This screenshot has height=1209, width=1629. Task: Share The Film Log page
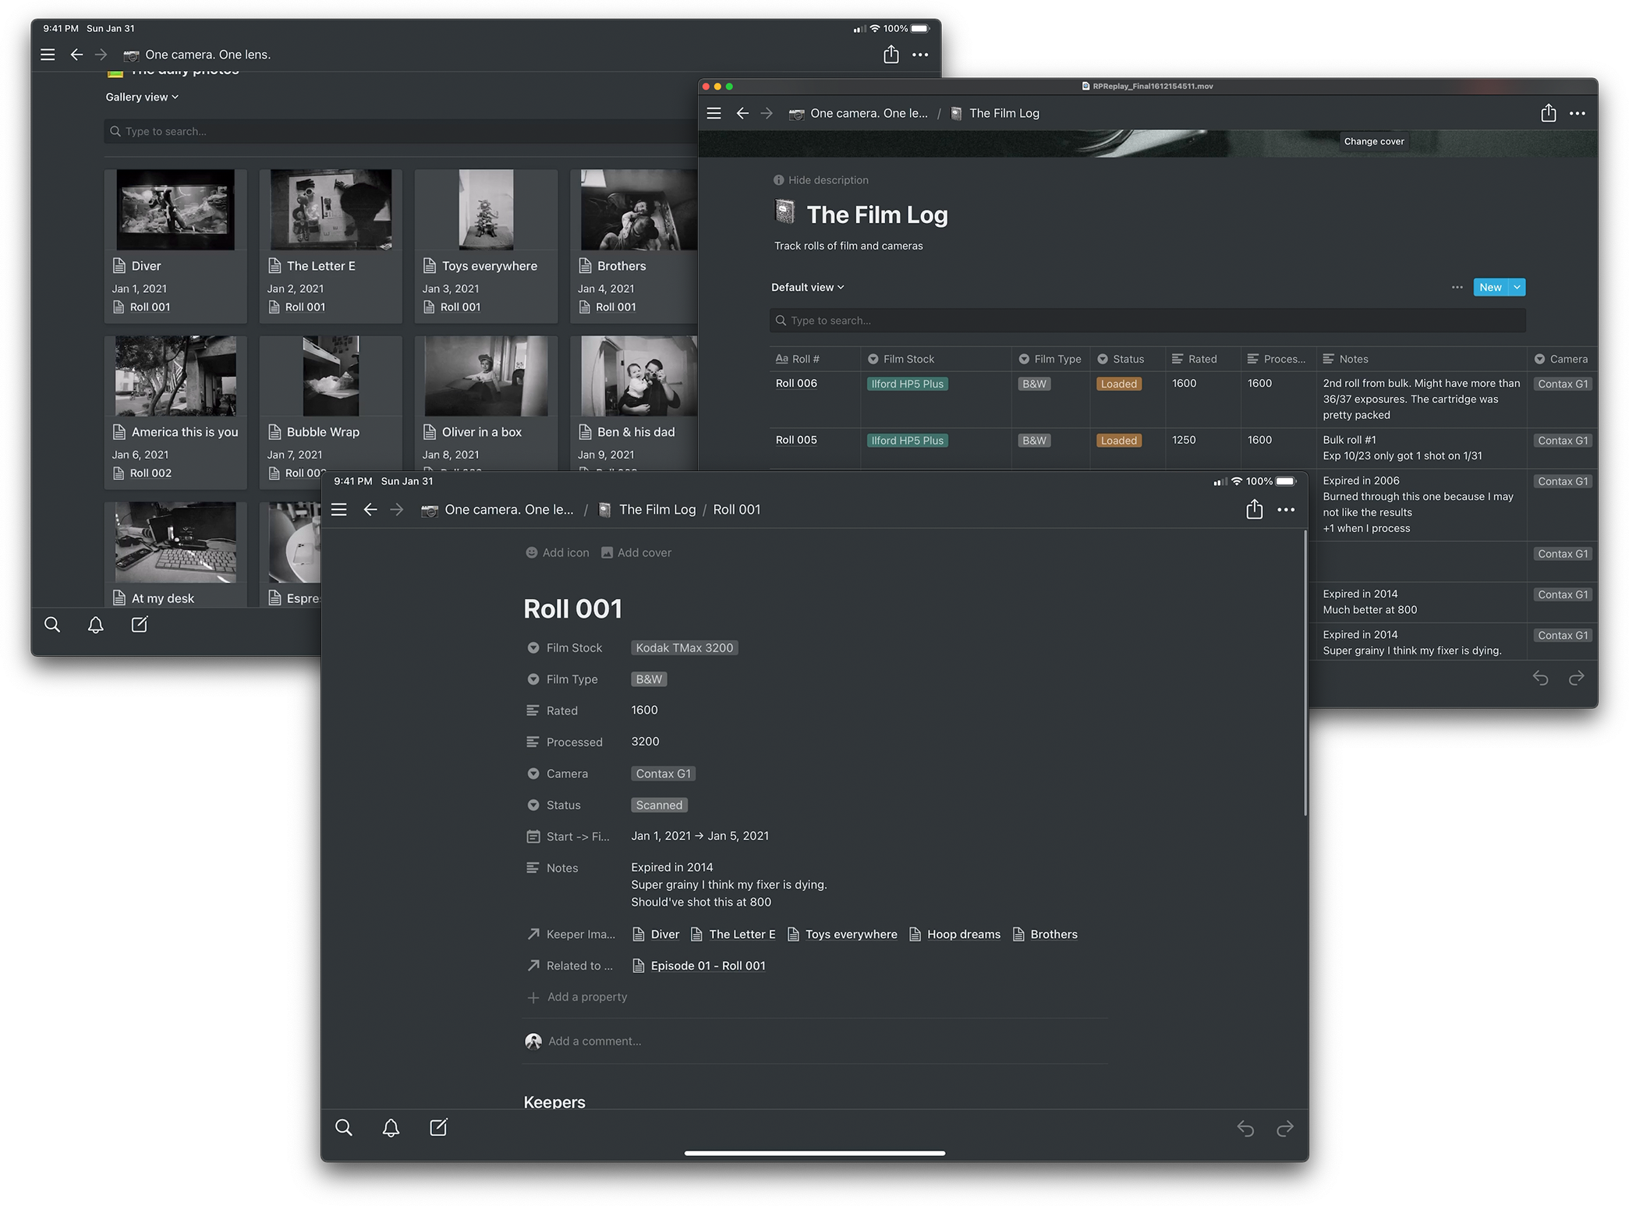1548,113
